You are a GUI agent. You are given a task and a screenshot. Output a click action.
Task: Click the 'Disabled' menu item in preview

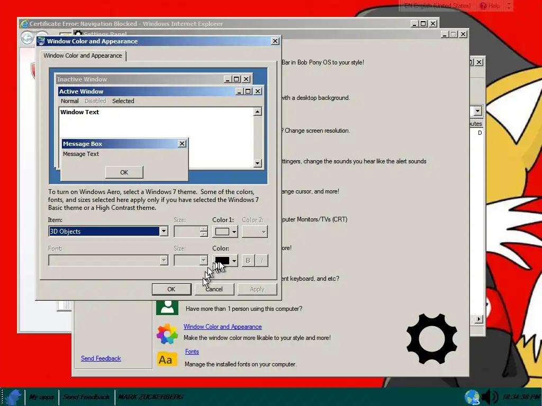pyautogui.click(x=95, y=101)
